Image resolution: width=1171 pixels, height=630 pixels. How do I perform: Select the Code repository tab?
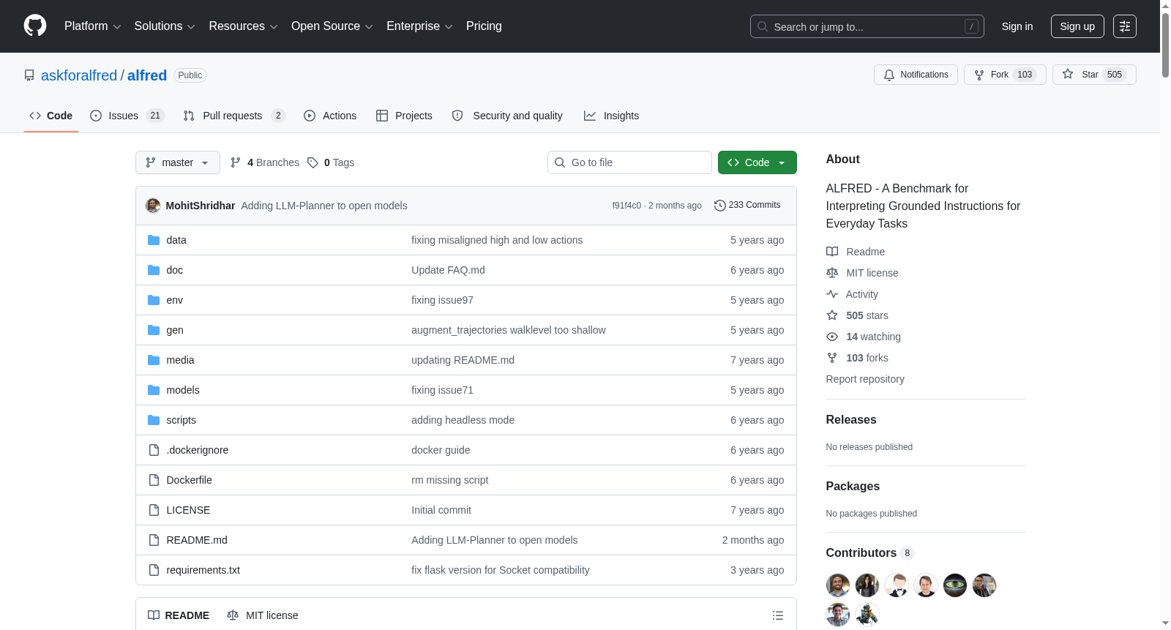(x=51, y=116)
